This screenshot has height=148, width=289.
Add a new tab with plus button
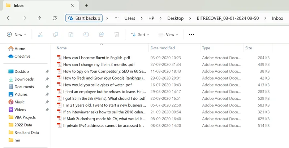(x=86, y=5)
